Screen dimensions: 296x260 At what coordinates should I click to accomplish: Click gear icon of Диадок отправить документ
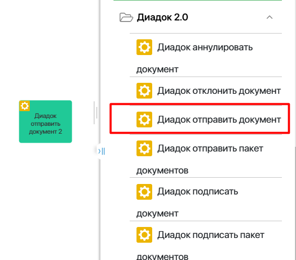click(x=144, y=120)
